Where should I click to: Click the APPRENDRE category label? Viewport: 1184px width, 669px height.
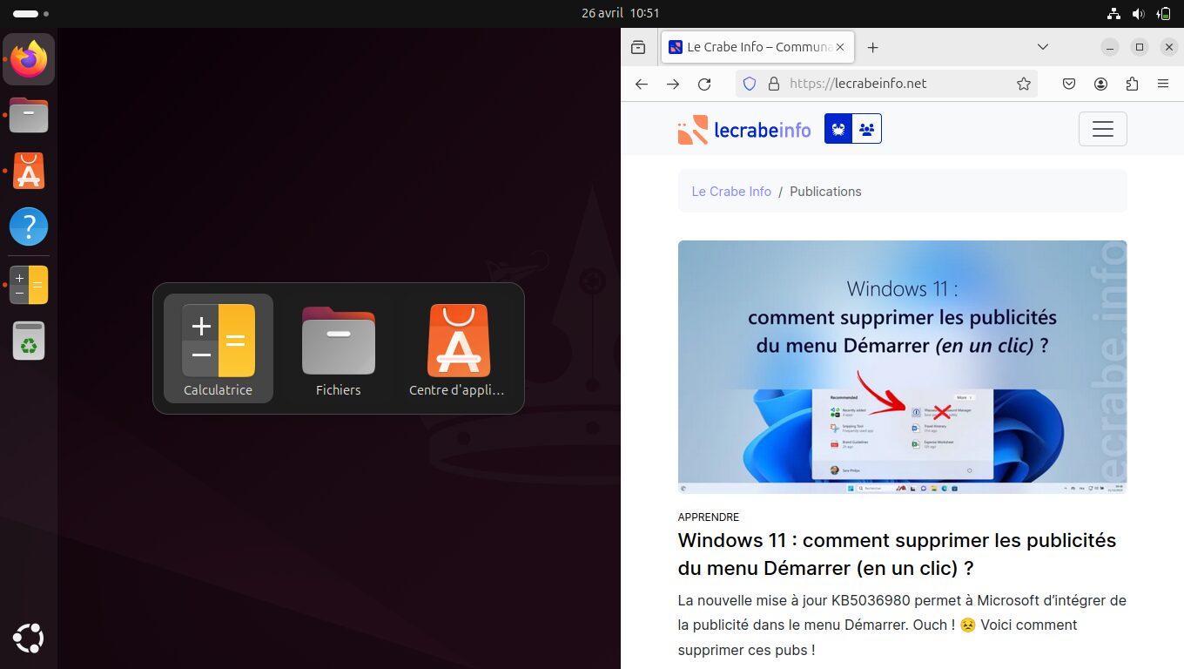pos(709,517)
